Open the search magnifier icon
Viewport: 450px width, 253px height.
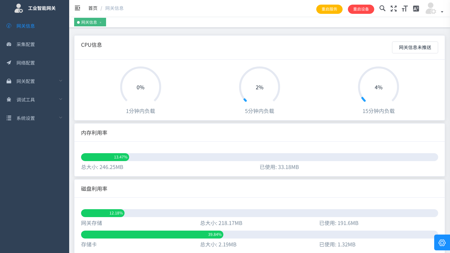[382, 8]
